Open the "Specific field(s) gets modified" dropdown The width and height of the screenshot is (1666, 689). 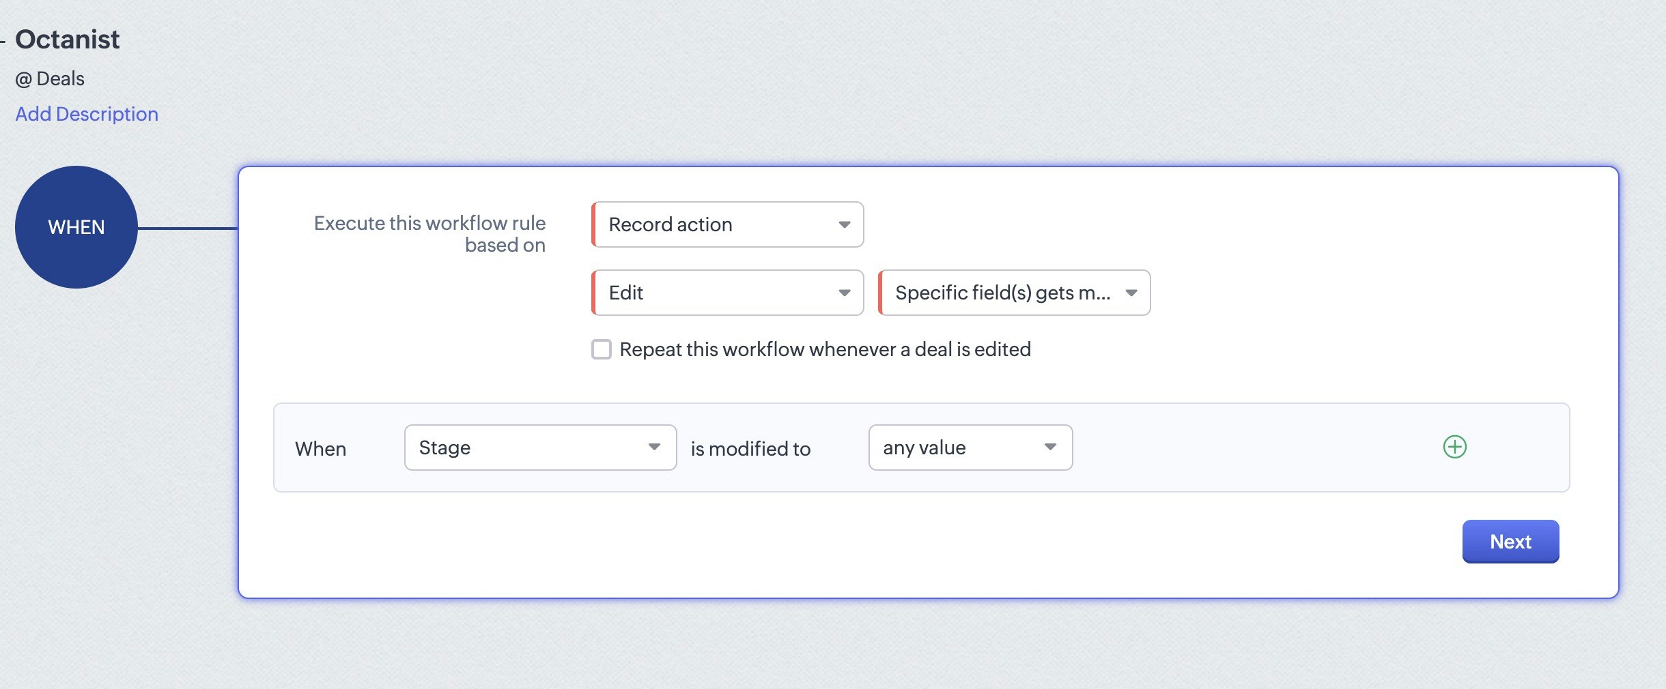(1013, 292)
